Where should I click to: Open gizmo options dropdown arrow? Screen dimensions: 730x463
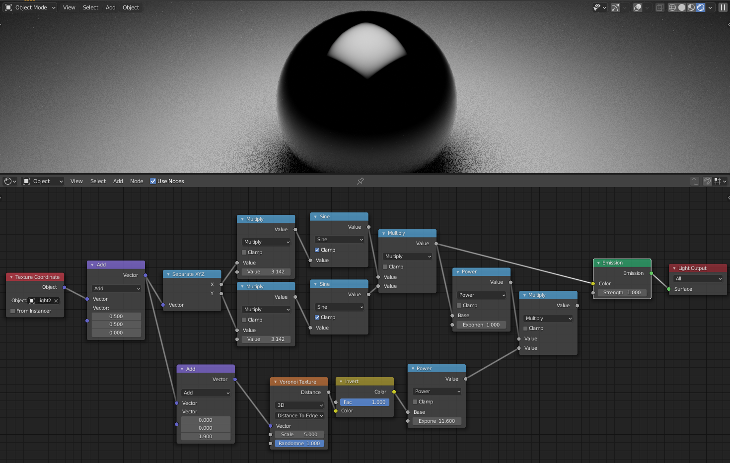pos(625,7)
